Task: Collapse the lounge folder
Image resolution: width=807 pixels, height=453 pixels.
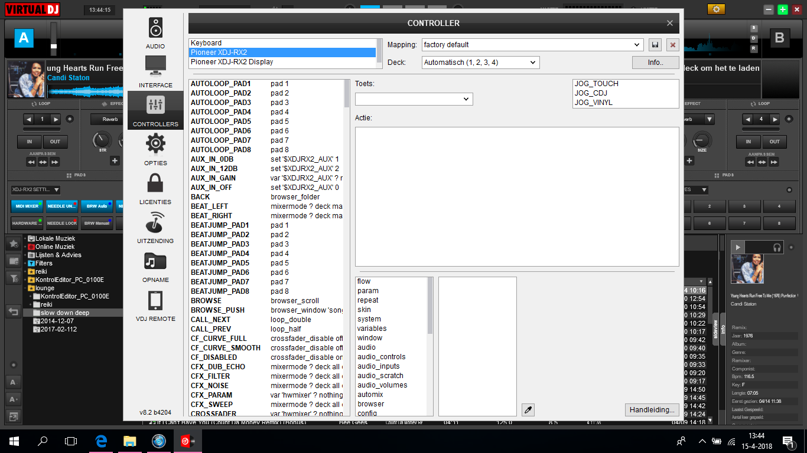Action: (25, 288)
